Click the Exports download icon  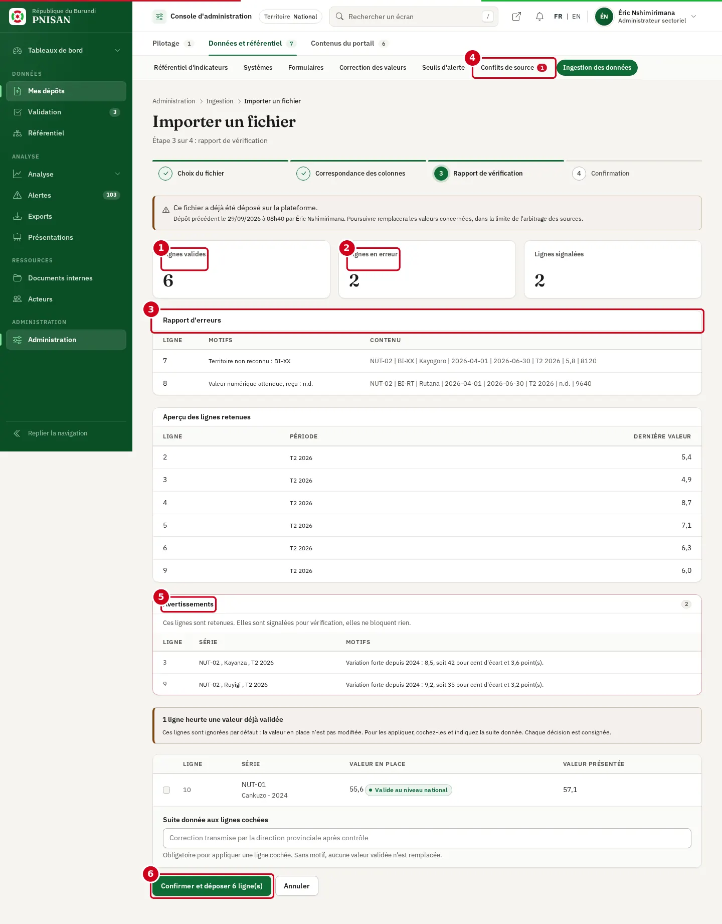point(18,217)
